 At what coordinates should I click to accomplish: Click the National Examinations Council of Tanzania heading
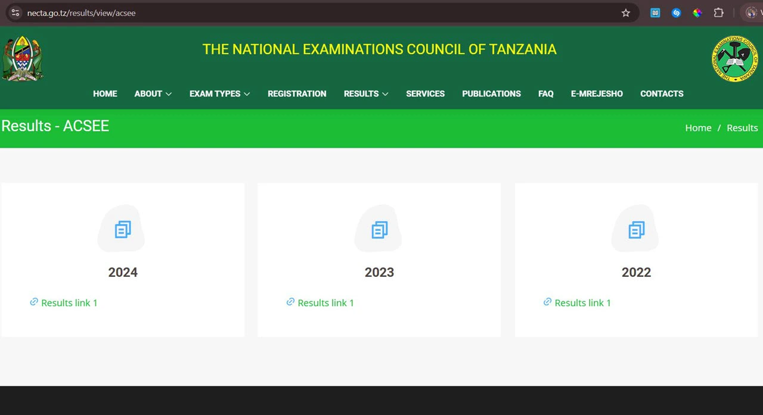379,49
